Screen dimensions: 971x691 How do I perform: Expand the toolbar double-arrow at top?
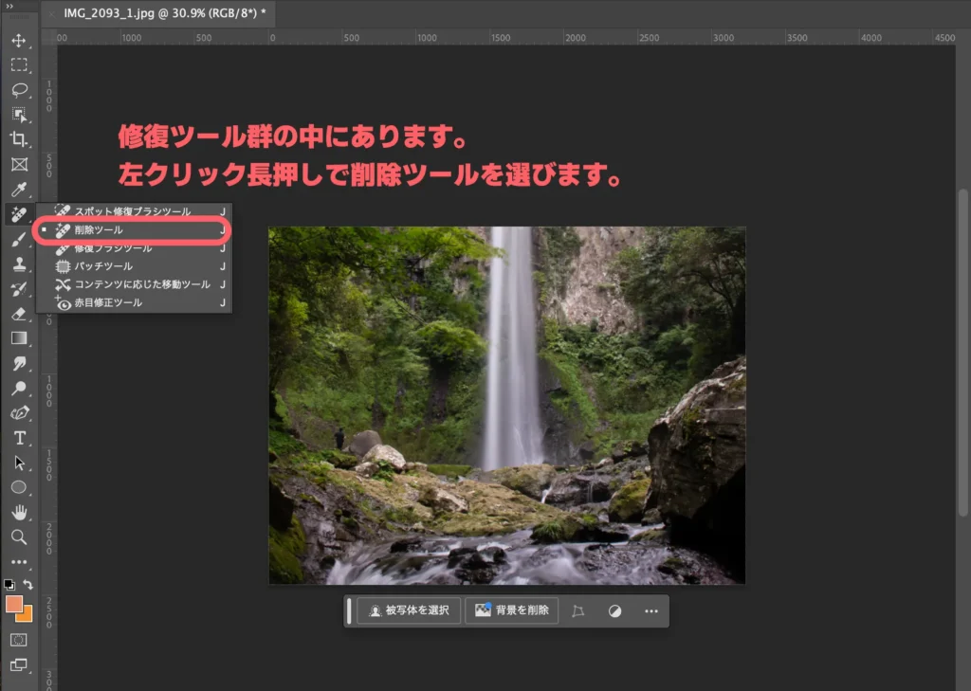tap(10, 6)
